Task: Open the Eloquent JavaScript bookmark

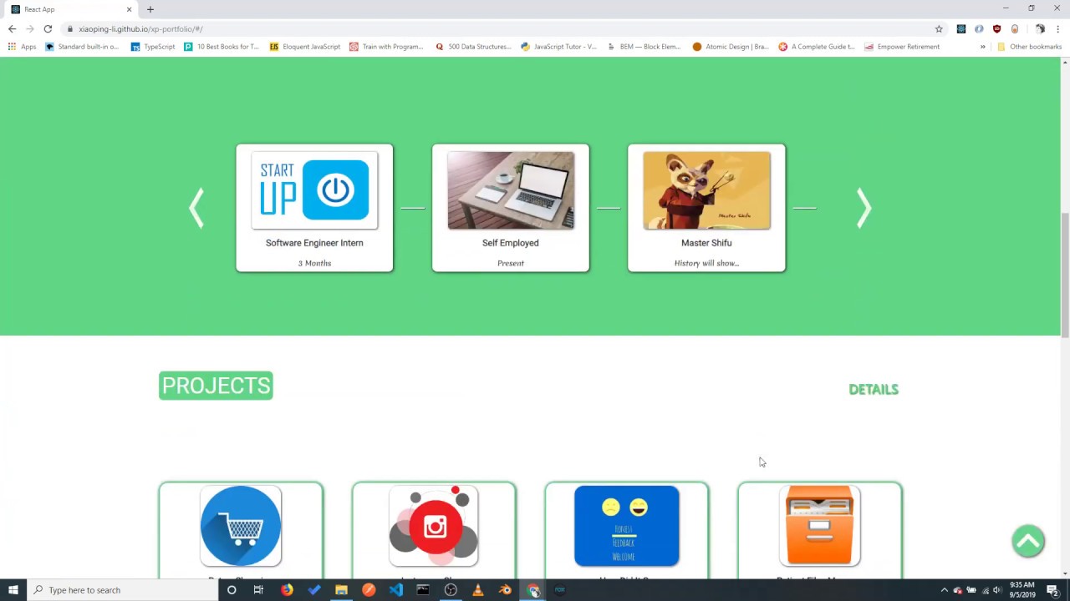Action: click(x=305, y=47)
